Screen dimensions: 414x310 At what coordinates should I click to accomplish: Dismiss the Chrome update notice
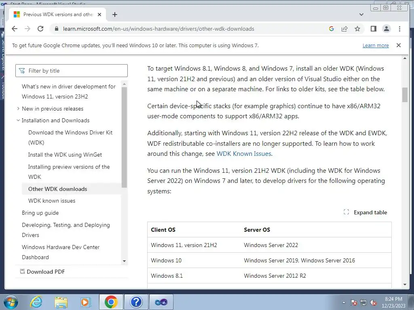pos(398,45)
